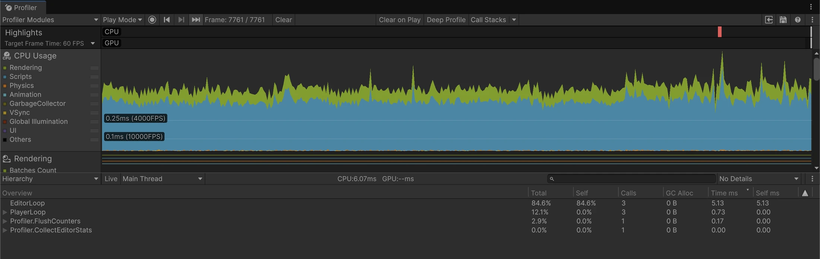Toggle Clear on Play
The height and width of the screenshot is (259, 820).
400,20
